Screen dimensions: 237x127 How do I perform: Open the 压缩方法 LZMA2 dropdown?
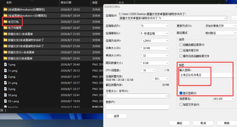[154, 41]
